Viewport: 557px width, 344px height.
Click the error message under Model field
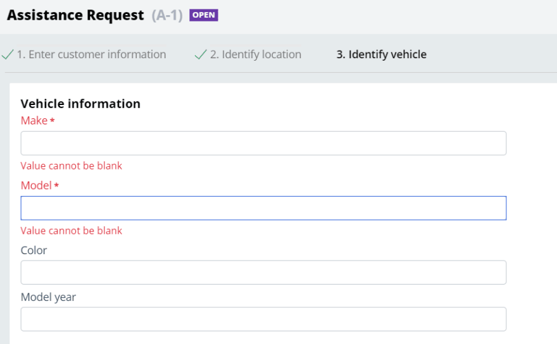(72, 231)
